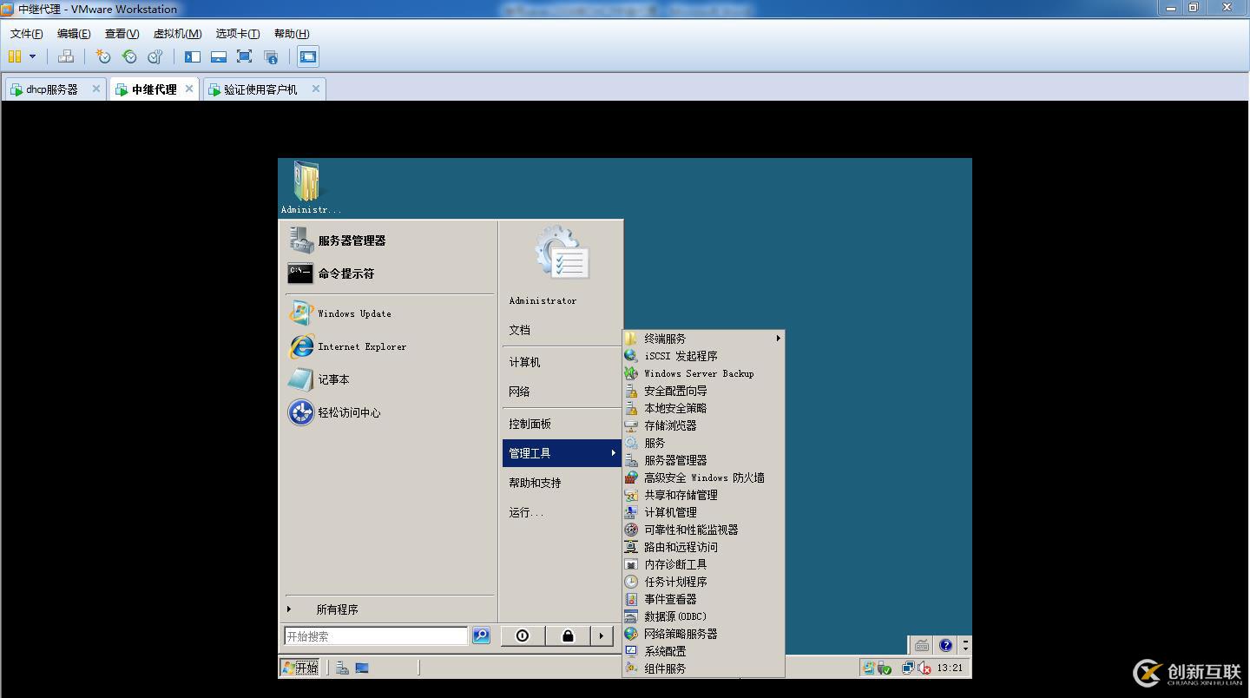The height and width of the screenshot is (698, 1250).
Task: Open 共享和存储管理 from 管理工具
Action: (703, 495)
